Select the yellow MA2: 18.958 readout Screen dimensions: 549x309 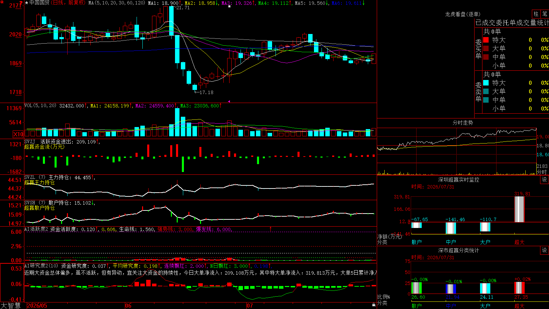click(x=200, y=3)
